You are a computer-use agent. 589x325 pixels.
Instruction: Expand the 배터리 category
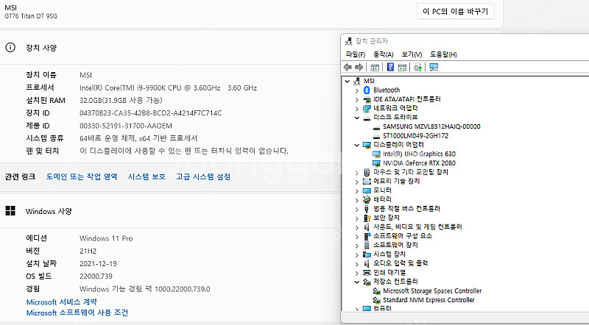357,199
